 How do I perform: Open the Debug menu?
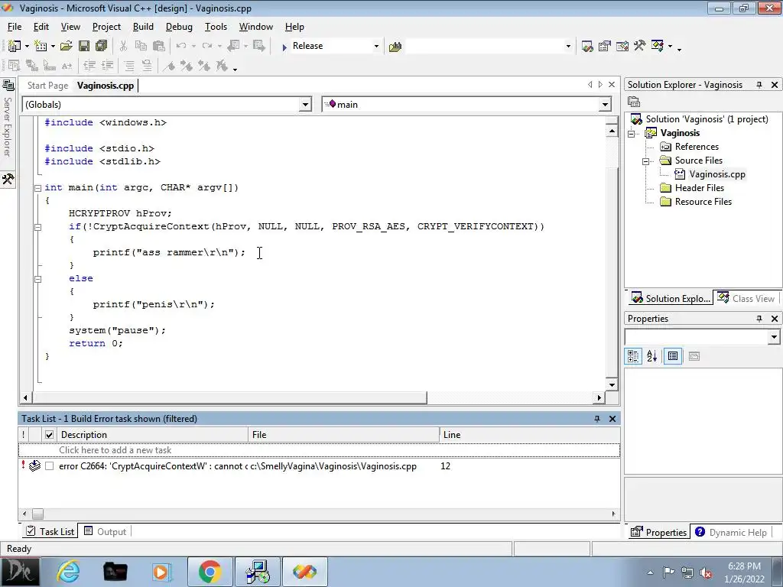click(x=179, y=27)
